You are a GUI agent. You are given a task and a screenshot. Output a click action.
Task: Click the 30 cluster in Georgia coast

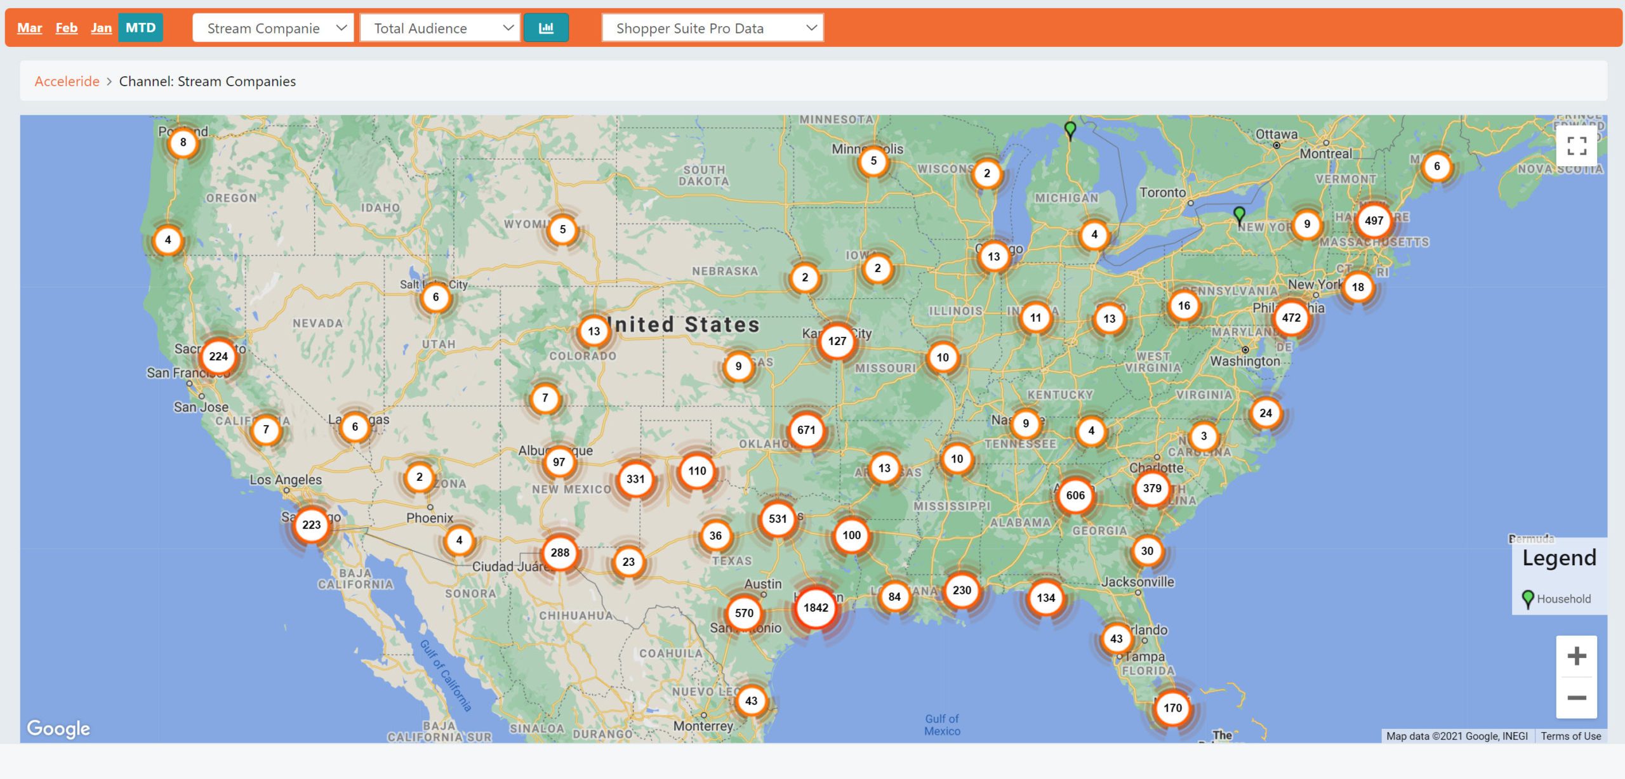[1147, 551]
